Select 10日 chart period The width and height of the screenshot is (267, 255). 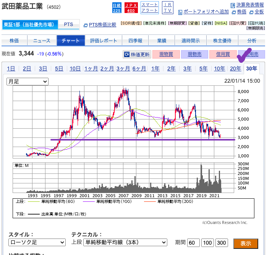tap(75, 69)
